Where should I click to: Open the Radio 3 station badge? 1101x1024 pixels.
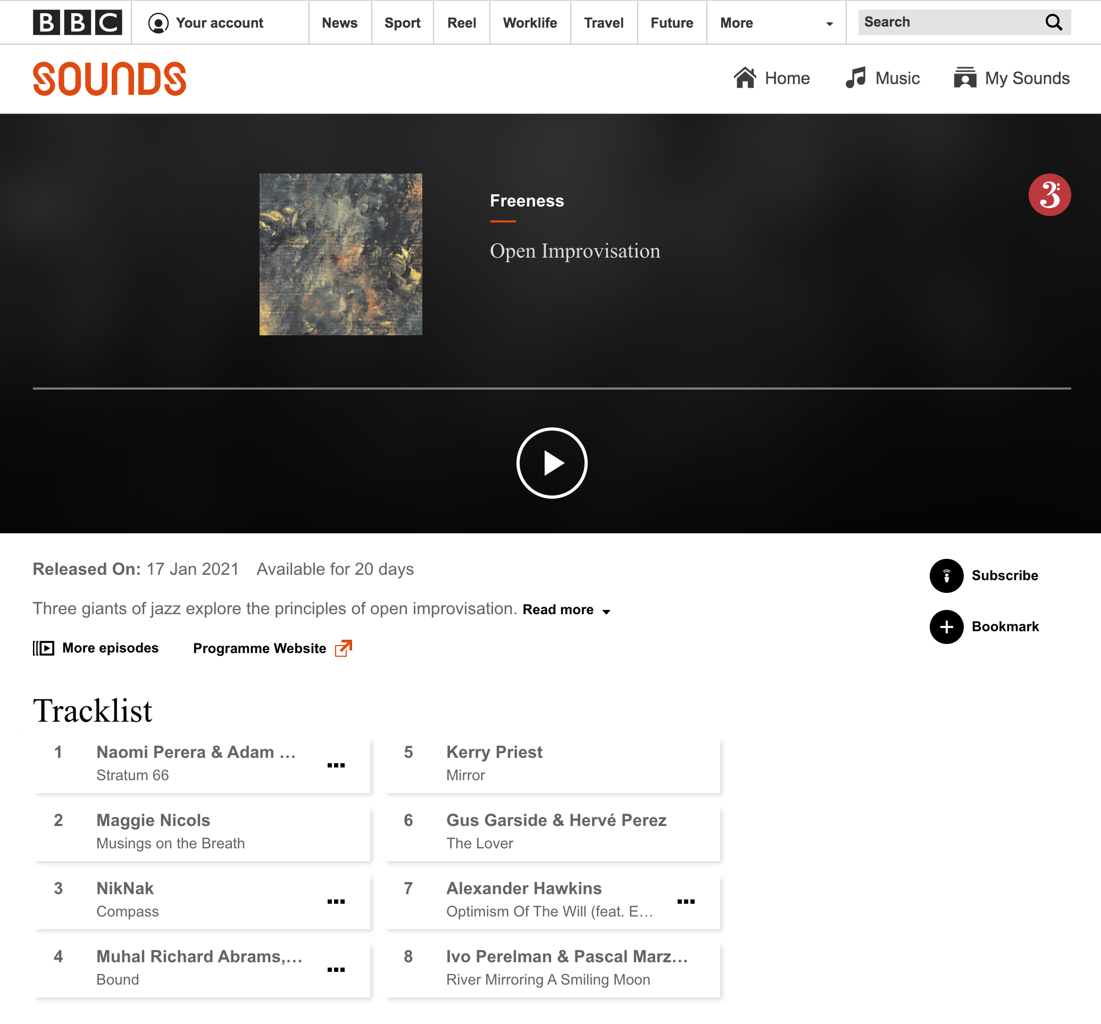(1049, 195)
